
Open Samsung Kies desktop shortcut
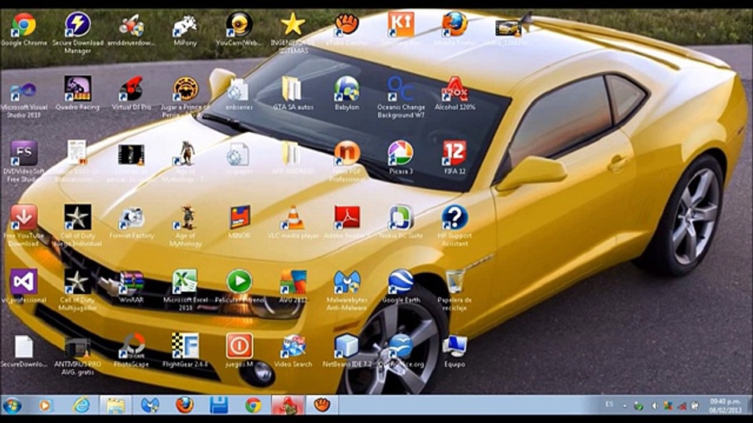[401, 25]
